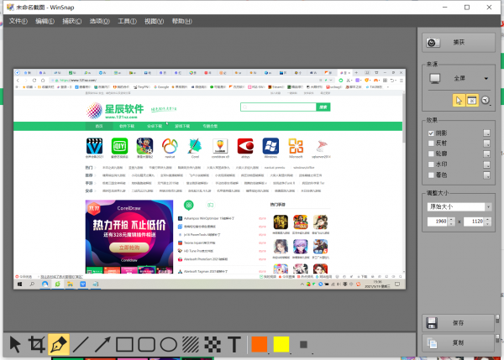
Task: Open 轮廓 effect settings button
Action: [486, 154]
